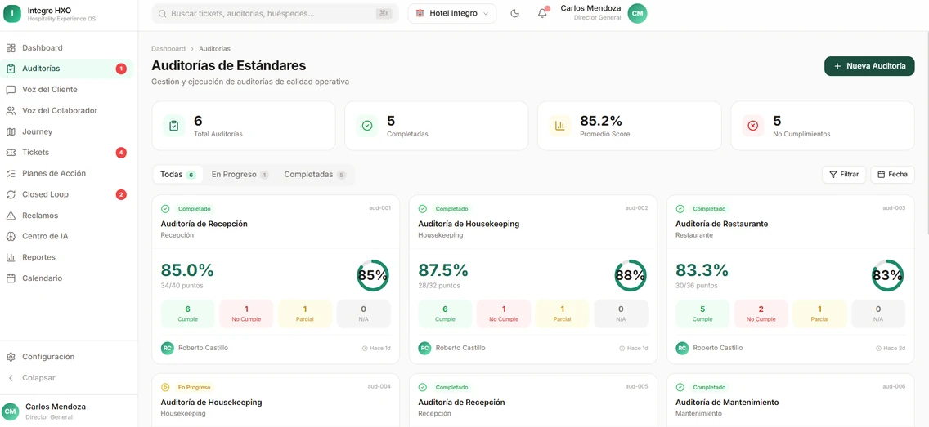Click the Completado check icon on aud-006

680,387
